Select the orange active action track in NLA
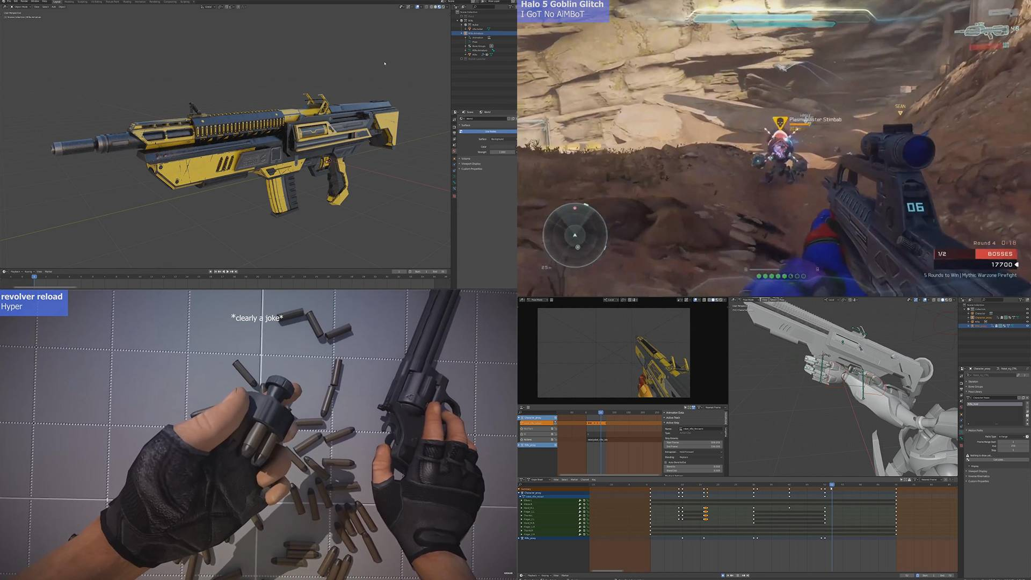Image resolution: width=1031 pixels, height=580 pixels. 536,423
